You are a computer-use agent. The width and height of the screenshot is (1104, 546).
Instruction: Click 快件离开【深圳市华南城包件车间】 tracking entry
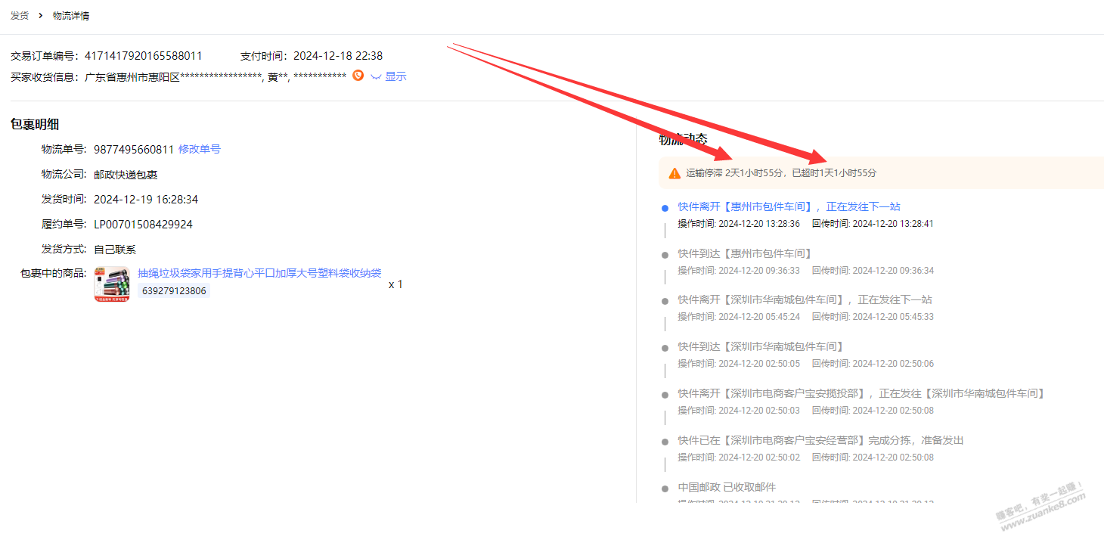pyautogui.click(x=805, y=299)
